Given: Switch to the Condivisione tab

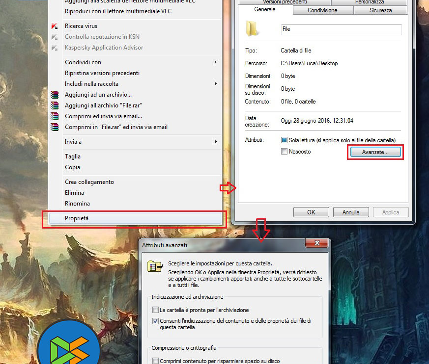Looking at the screenshot, I should (x=322, y=10).
